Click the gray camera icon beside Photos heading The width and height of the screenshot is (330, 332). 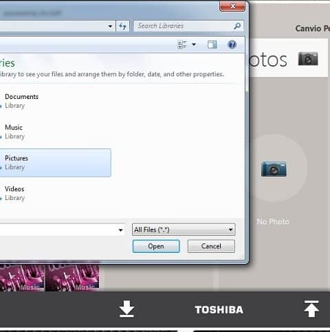click(x=308, y=59)
